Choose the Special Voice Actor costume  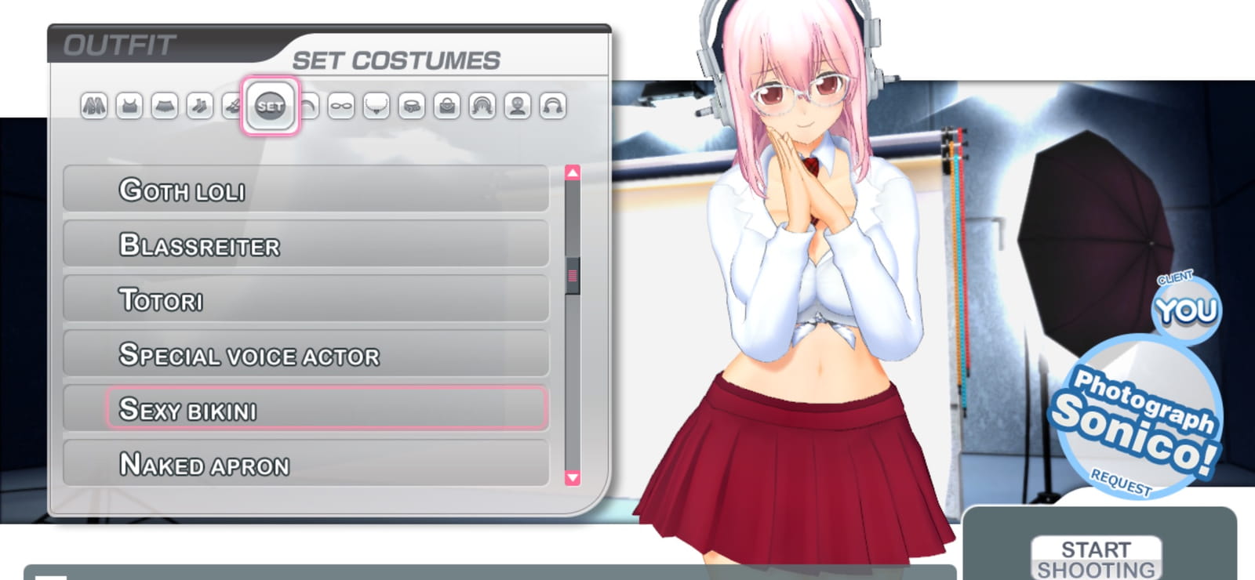(x=306, y=353)
